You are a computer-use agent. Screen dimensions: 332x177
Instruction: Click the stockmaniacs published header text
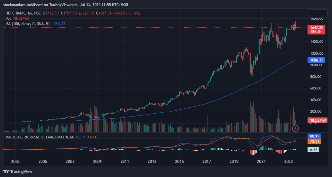(x=65, y=5)
